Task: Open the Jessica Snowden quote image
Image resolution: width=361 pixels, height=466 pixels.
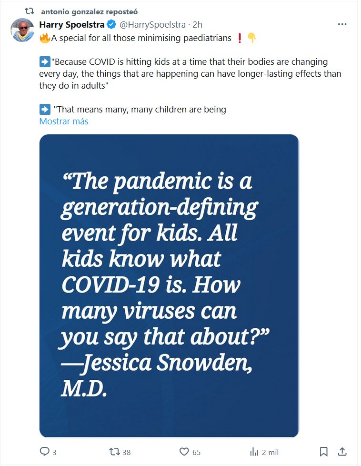Action: coord(169,286)
